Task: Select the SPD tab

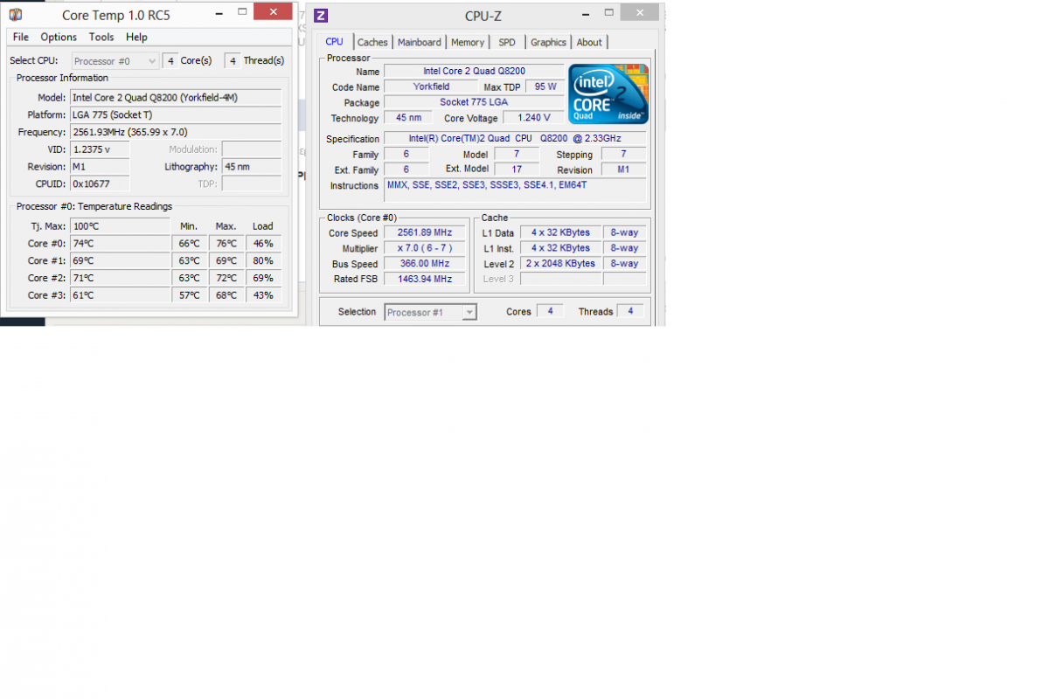Action: coord(507,42)
